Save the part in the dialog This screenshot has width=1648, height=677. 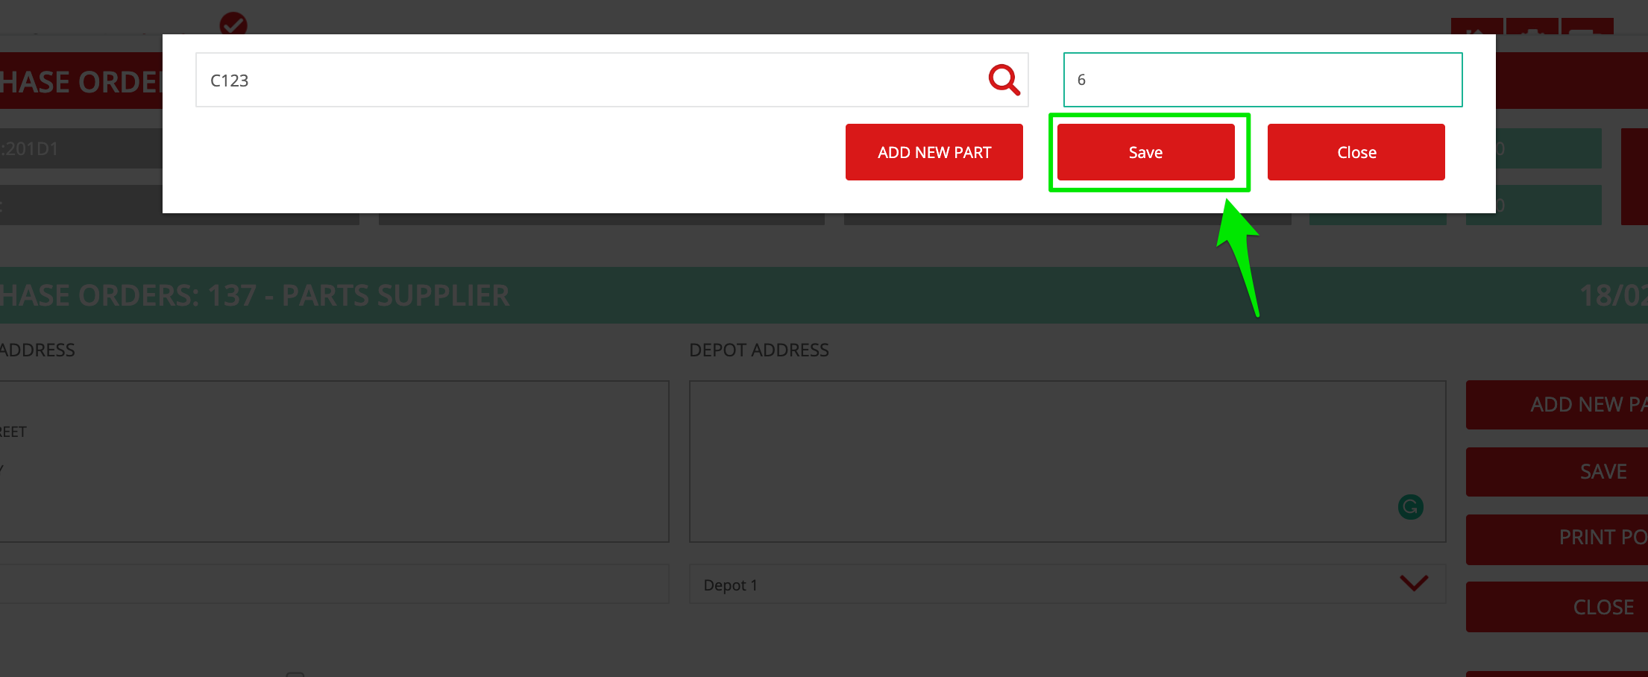[1145, 152]
